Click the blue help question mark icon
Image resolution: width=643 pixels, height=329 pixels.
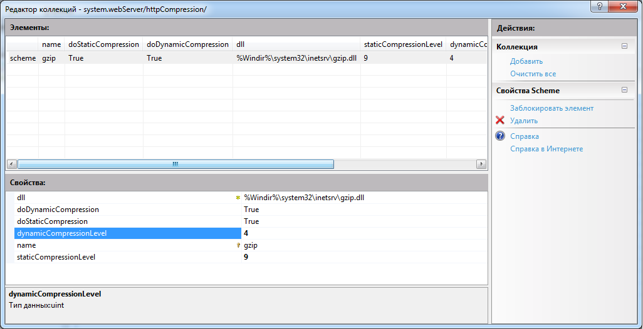click(x=500, y=136)
